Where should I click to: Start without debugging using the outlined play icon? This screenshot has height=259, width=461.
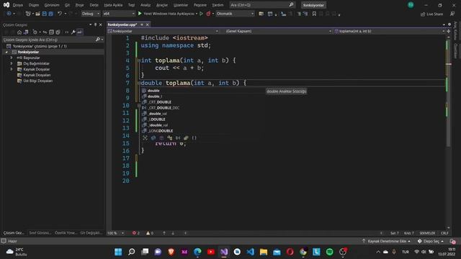click(201, 14)
